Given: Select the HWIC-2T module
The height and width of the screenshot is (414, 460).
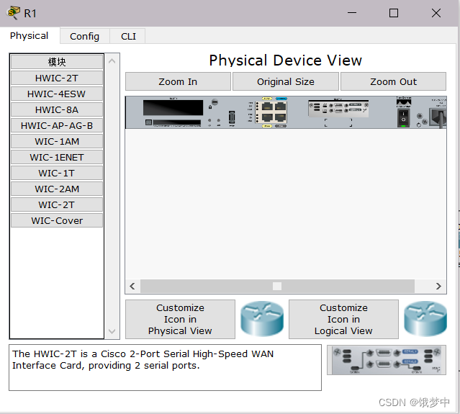Looking at the screenshot, I should (57, 78).
